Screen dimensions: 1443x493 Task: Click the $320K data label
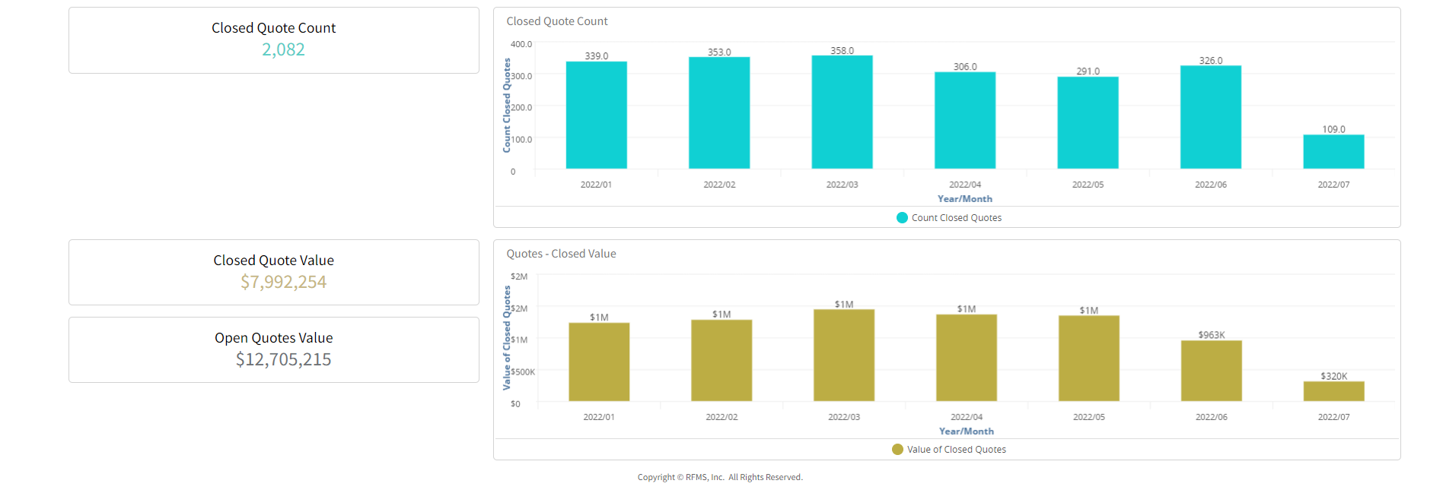point(1334,376)
